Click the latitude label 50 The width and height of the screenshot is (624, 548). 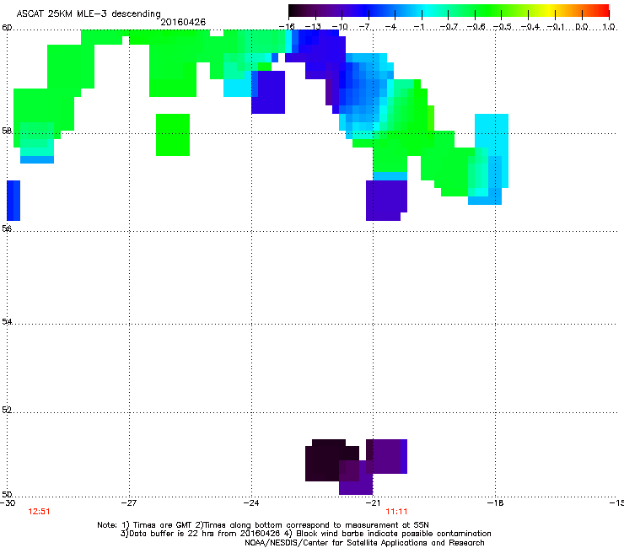point(7,495)
